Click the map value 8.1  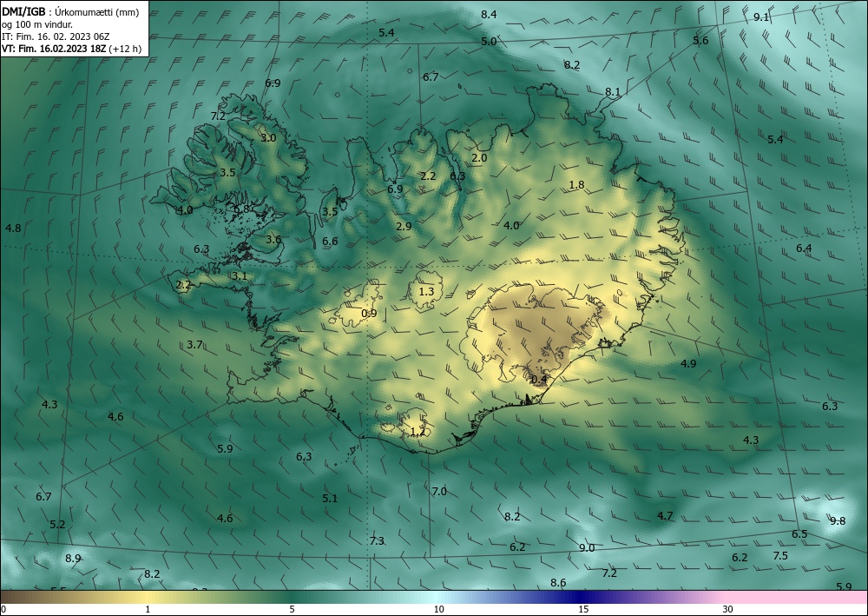[613, 92]
